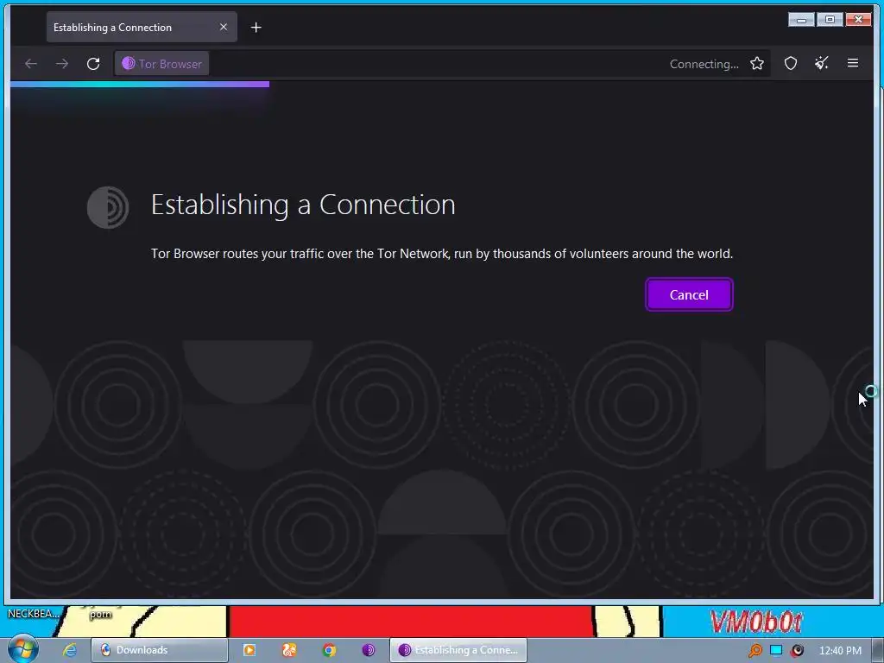Click the Tor Browser identity box
Image resolution: width=884 pixels, height=663 pixels.
162,64
